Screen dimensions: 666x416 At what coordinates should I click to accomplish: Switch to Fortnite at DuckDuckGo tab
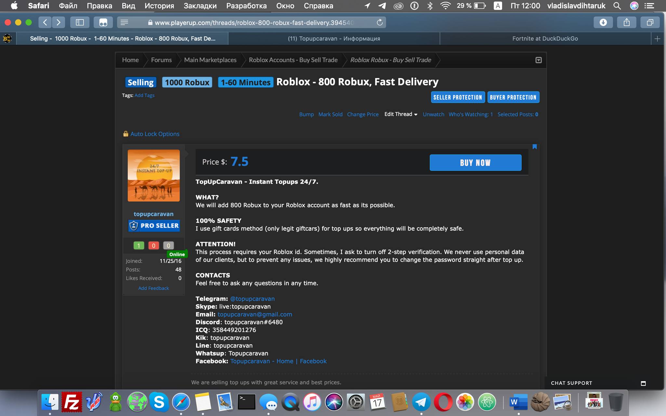(545, 39)
